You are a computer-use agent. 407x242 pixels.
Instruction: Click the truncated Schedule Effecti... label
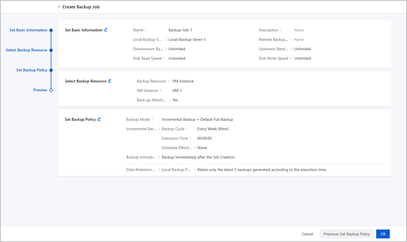click(x=177, y=148)
